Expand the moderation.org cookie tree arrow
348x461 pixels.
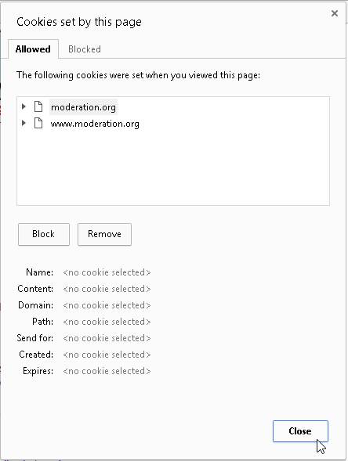(24, 106)
